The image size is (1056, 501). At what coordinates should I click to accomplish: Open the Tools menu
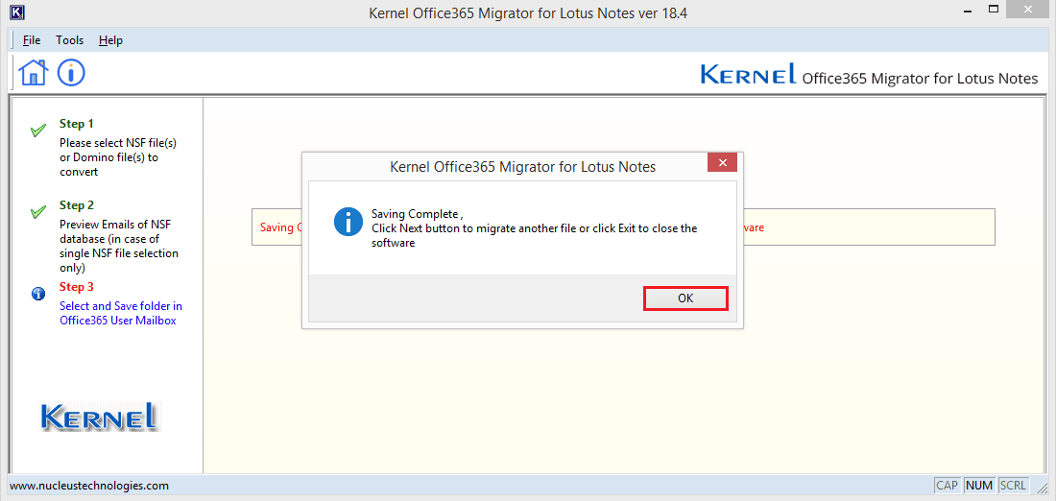pyautogui.click(x=69, y=40)
